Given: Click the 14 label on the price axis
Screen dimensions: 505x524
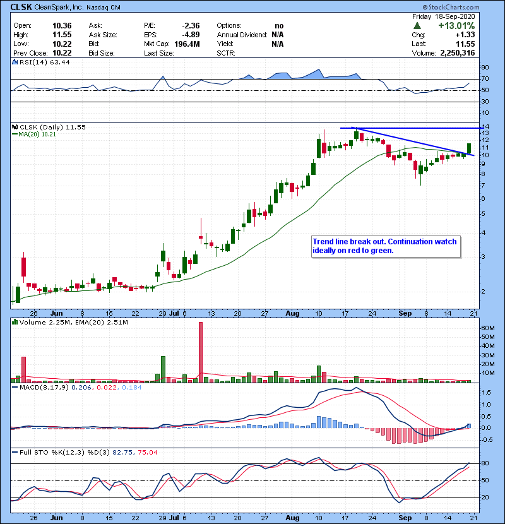Looking at the screenshot, I should [x=485, y=127].
